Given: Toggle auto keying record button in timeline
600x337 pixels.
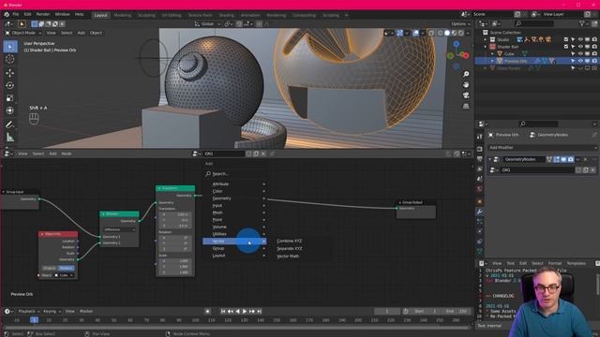Looking at the screenshot, I should [207, 312].
